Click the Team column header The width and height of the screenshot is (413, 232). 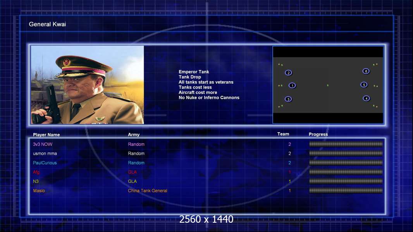[x=283, y=134]
